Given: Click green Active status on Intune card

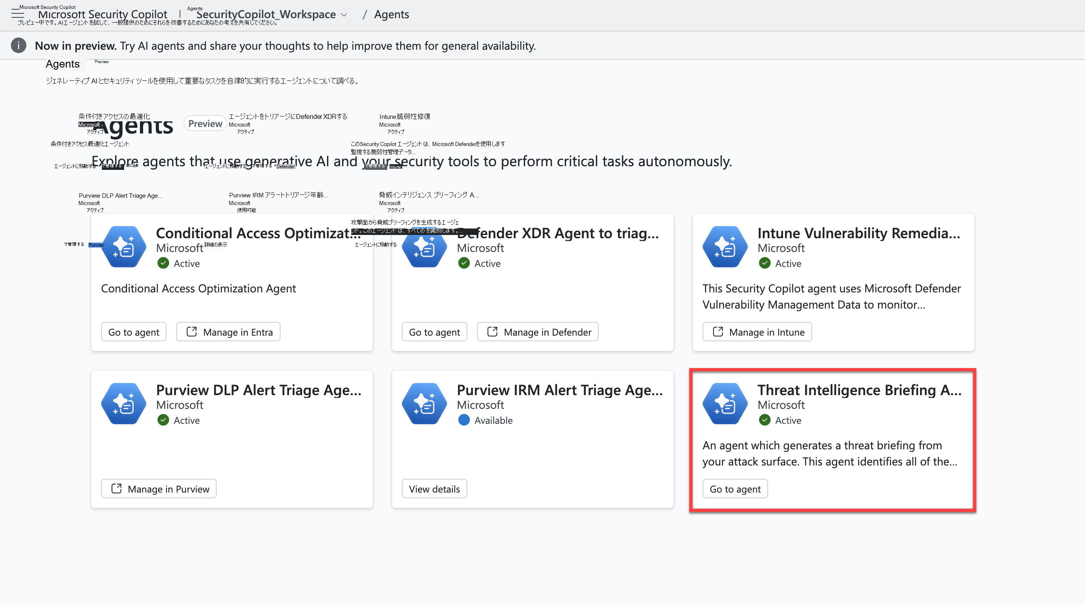Looking at the screenshot, I should 764,263.
